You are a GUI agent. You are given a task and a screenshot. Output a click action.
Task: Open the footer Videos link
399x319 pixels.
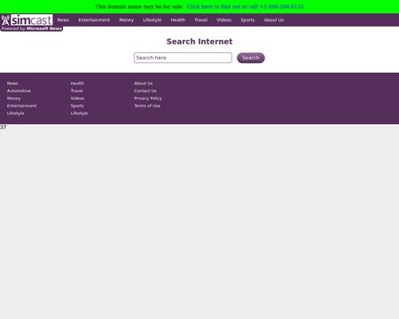77,98
